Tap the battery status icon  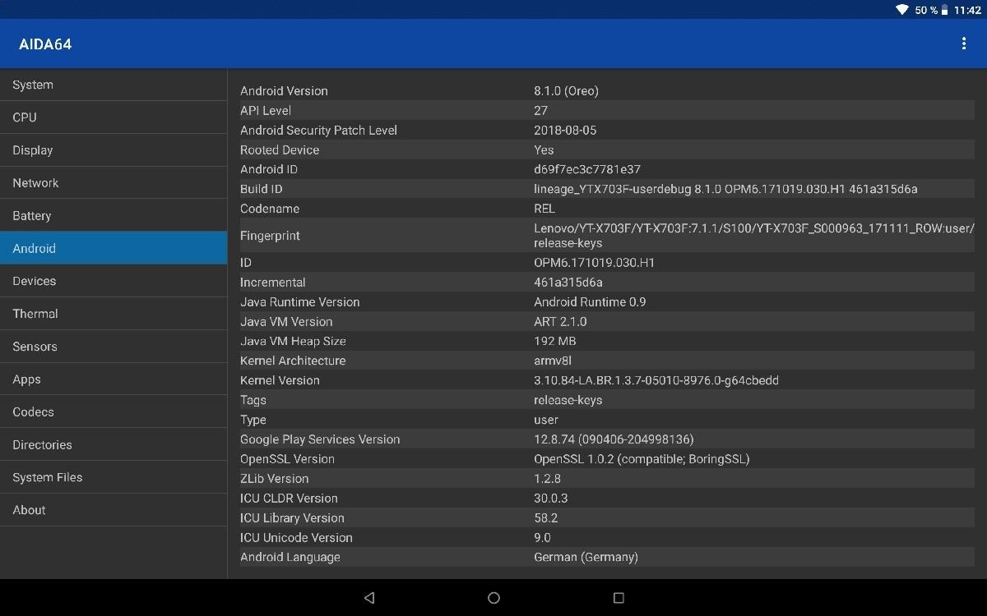pos(945,10)
